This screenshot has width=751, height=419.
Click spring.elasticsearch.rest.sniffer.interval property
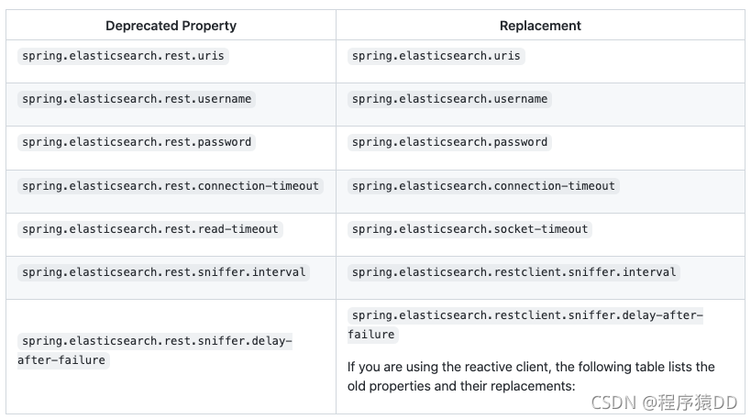pyautogui.click(x=164, y=272)
